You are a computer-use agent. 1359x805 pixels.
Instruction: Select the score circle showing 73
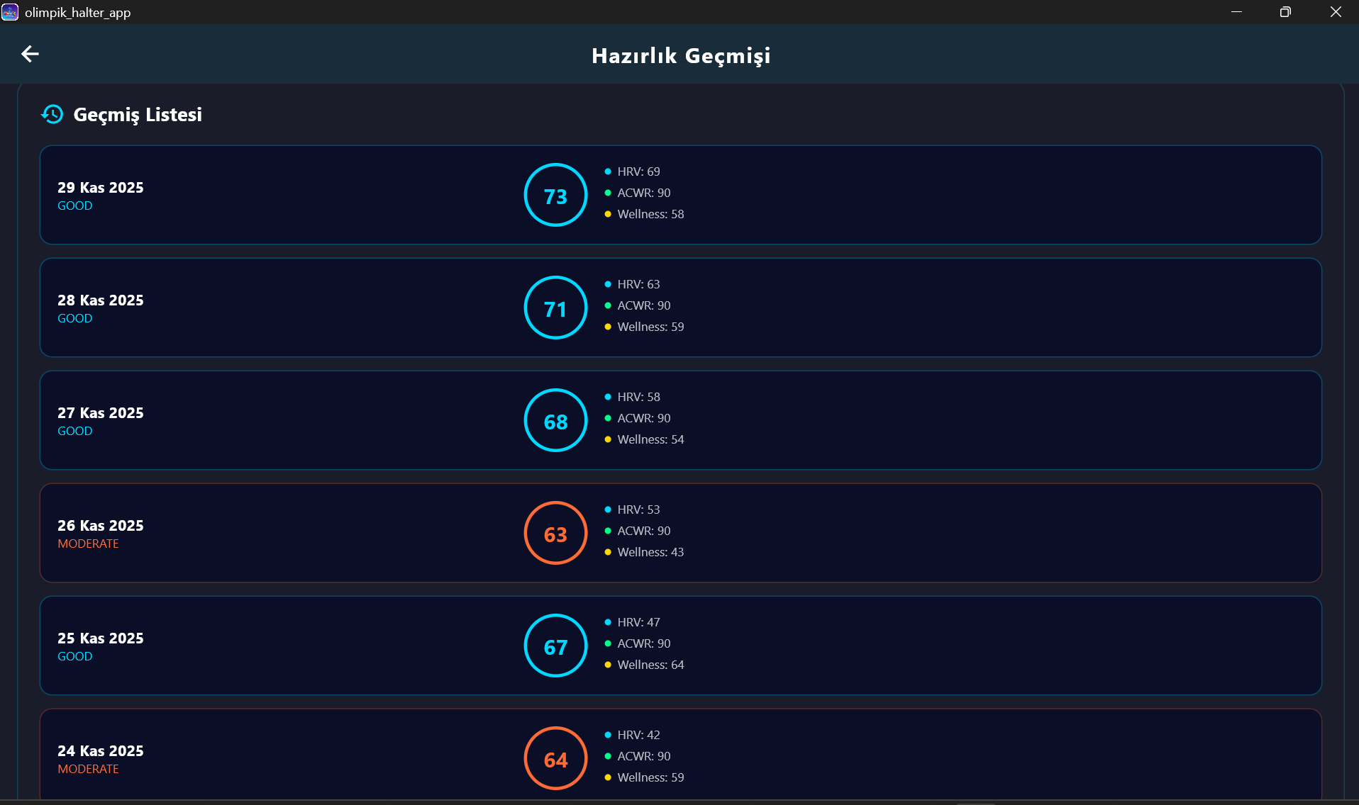point(555,195)
